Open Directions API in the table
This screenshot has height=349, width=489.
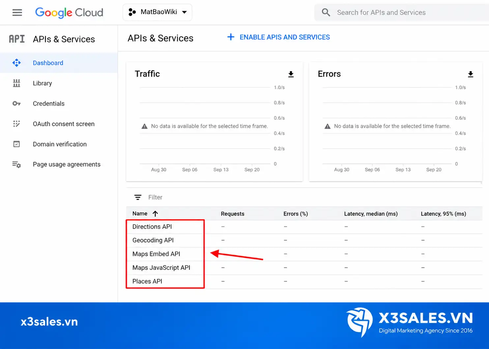point(152,227)
